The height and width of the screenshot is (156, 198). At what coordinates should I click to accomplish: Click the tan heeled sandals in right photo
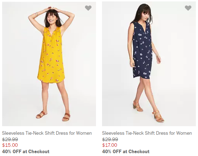click(148, 110)
